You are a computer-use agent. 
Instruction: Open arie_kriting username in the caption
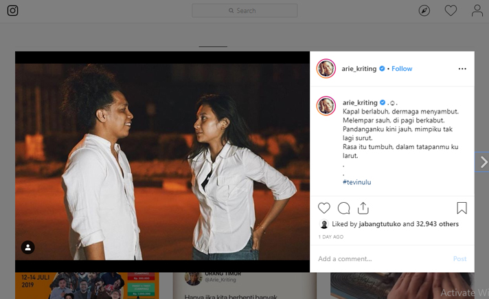[360, 102]
